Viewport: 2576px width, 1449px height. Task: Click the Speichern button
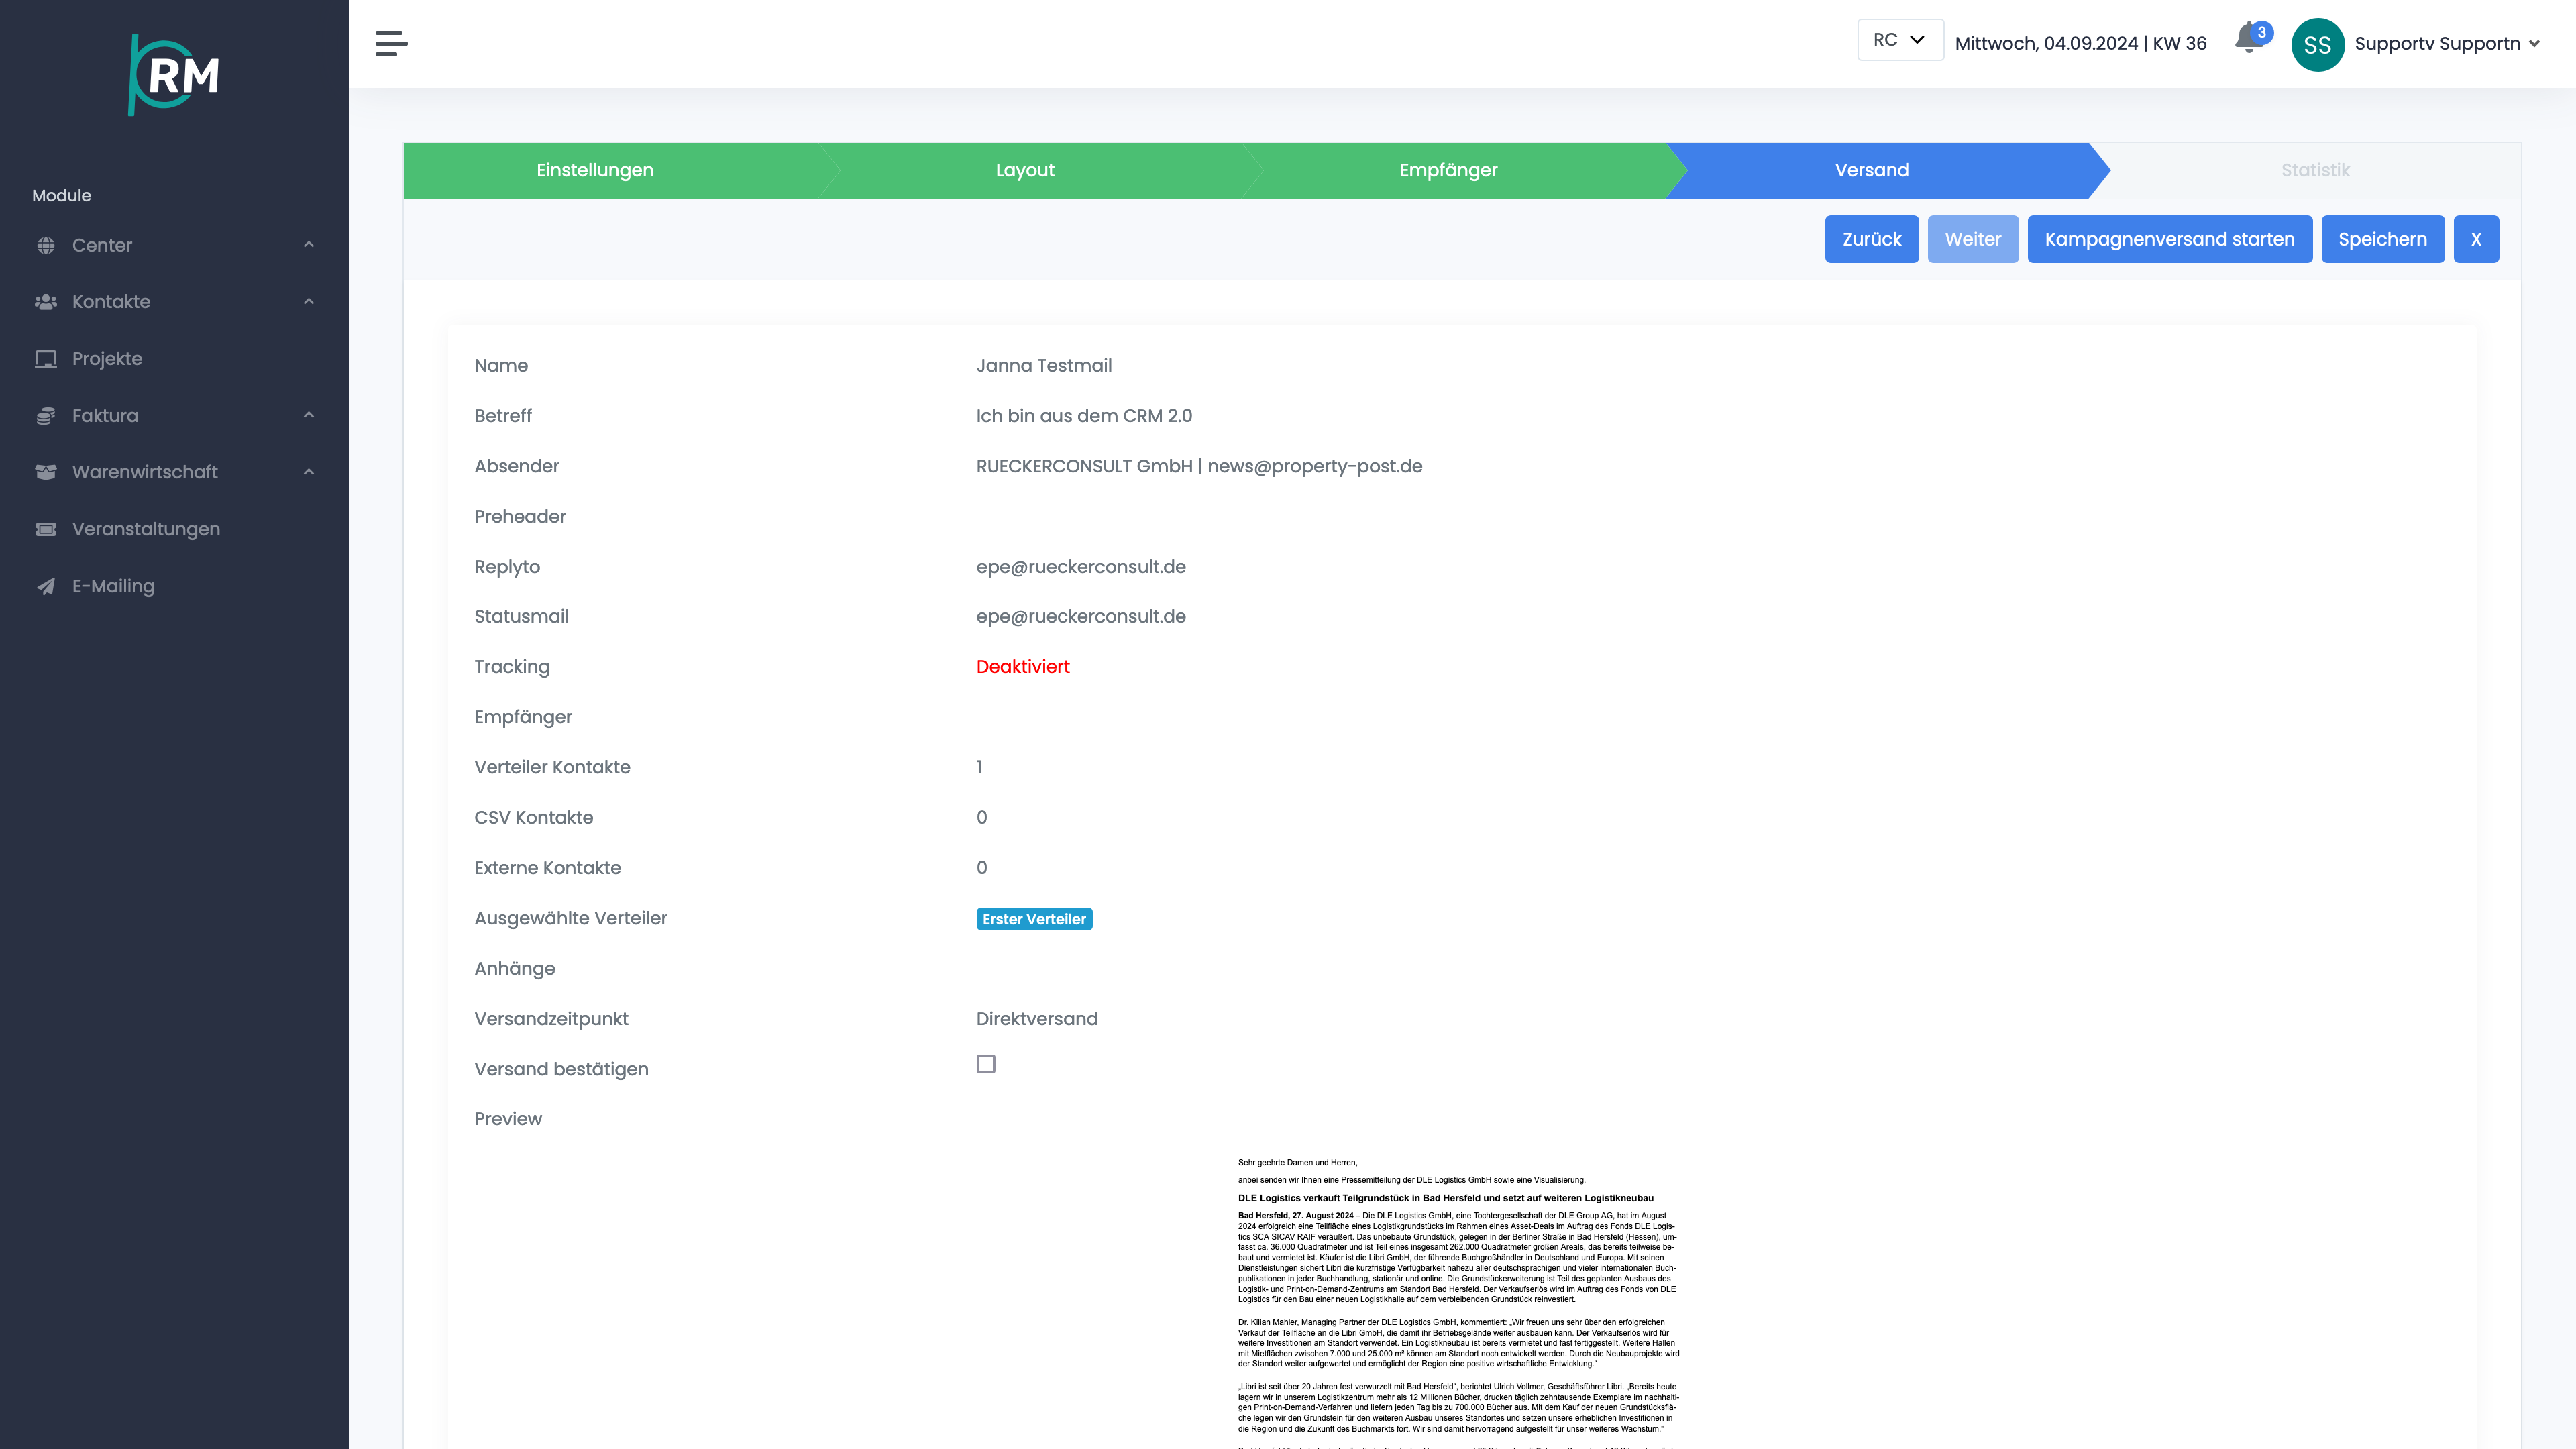(2383, 239)
